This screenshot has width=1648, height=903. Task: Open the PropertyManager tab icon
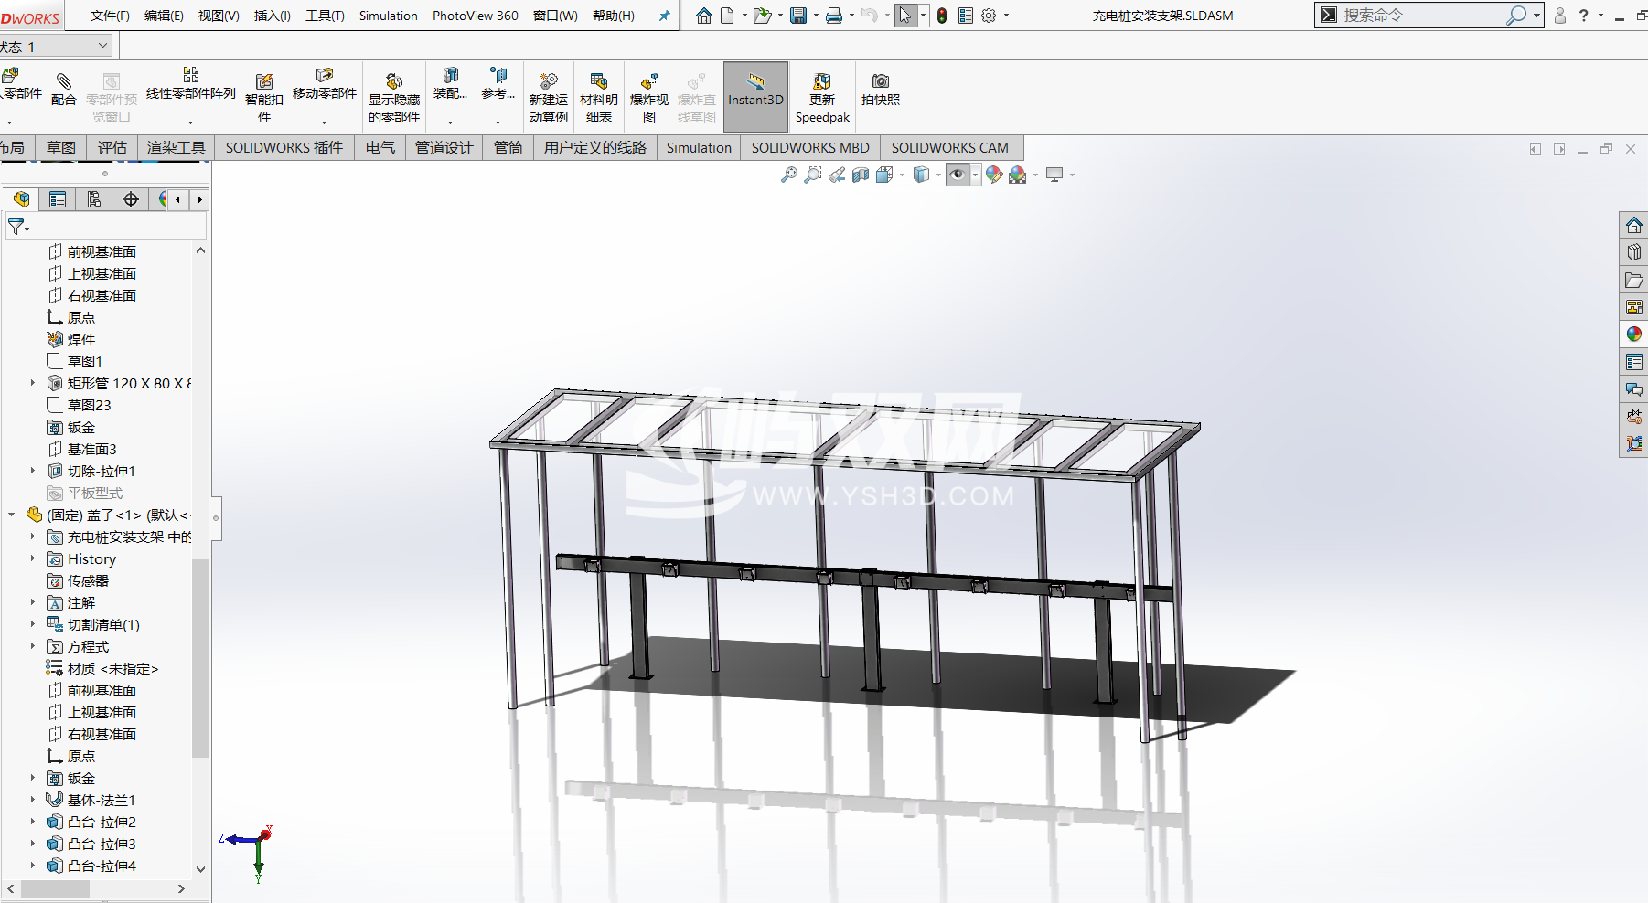[x=58, y=199]
